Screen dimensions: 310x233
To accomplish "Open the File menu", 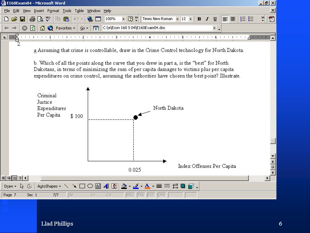I will (x=7, y=11).
